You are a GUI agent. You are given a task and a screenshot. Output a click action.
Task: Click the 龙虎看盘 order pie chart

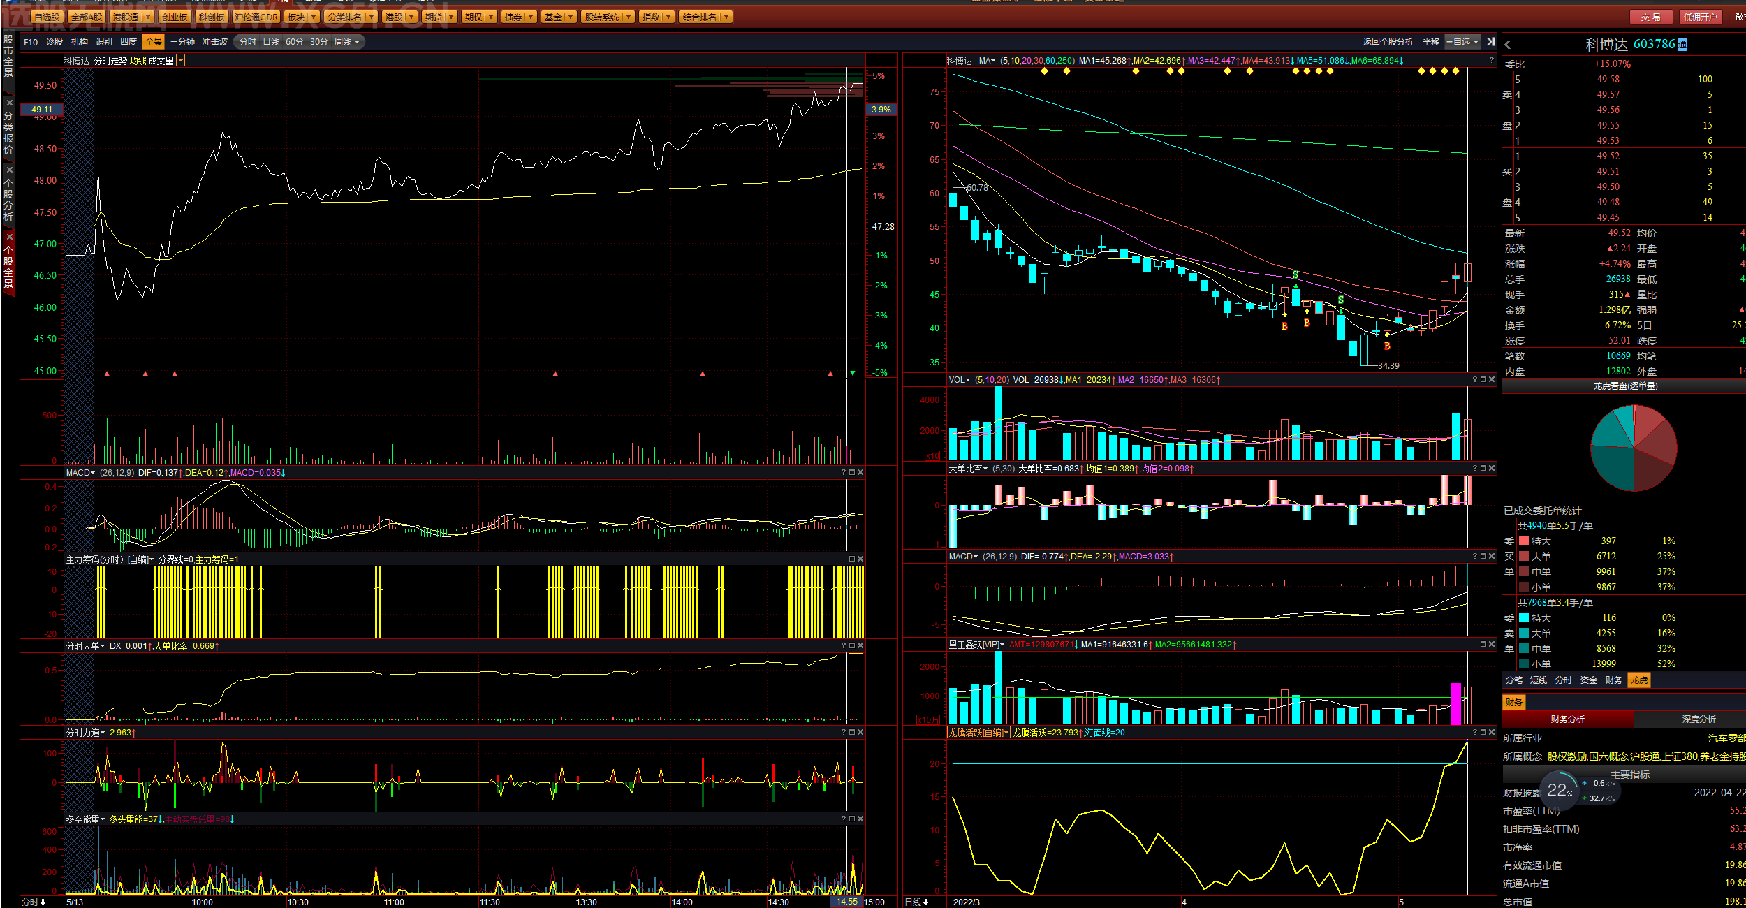click(1634, 448)
